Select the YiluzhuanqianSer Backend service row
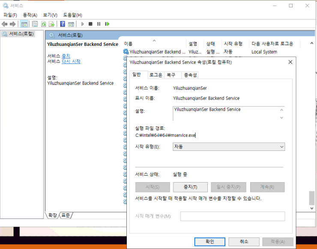 pyautogui.click(x=211, y=52)
